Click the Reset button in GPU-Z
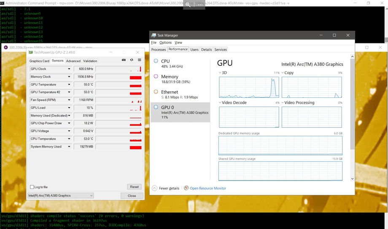 click(135, 187)
